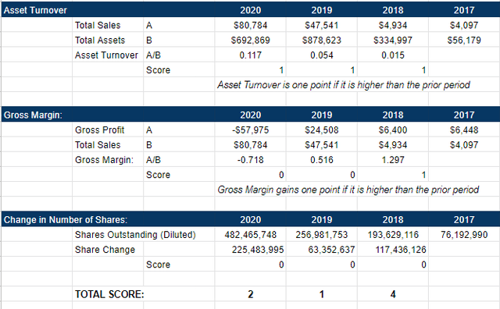Select the Asset Turnover scoring rule note
The width and height of the screenshot is (500, 309).
point(344,85)
